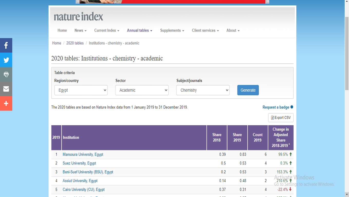Open the Sector dropdown showing Academic
This screenshot has width=349, height=197.
pos(142,90)
